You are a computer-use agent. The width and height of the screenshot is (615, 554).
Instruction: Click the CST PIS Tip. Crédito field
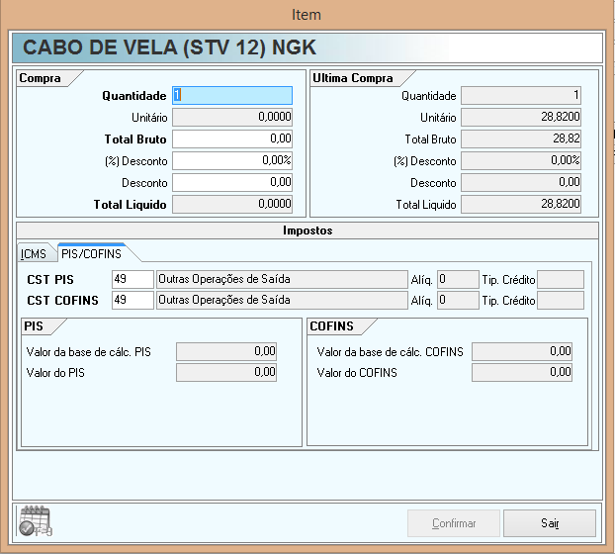click(561, 279)
